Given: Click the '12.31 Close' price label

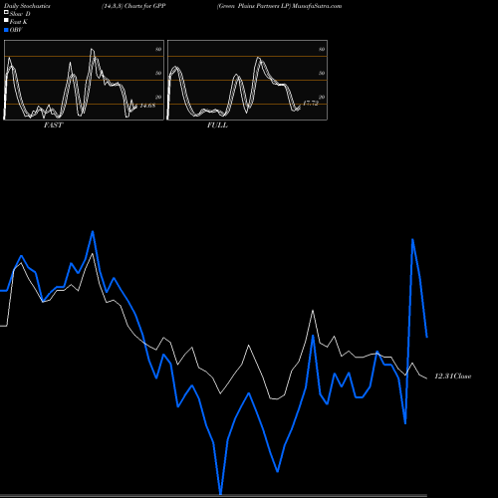Looking at the screenshot, I should click(x=453, y=376).
